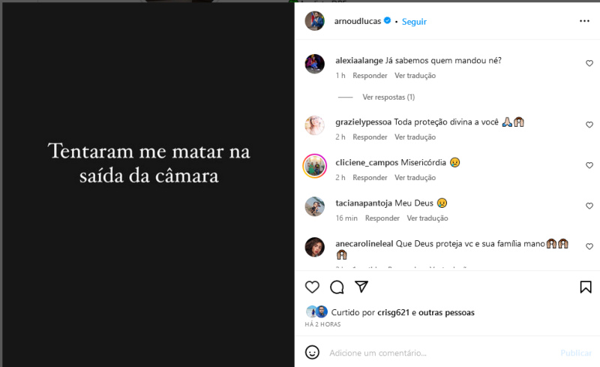Open comments via speech bubble icon
600x367 pixels.
(337, 287)
